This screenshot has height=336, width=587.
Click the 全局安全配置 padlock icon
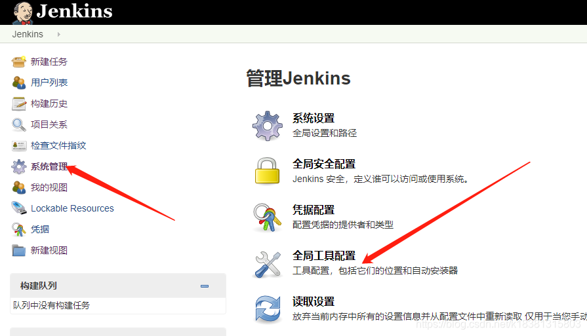click(268, 171)
